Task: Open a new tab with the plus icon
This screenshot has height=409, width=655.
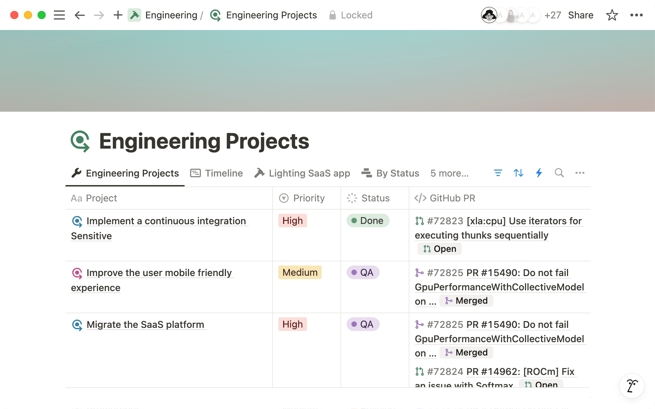Action: [x=118, y=15]
